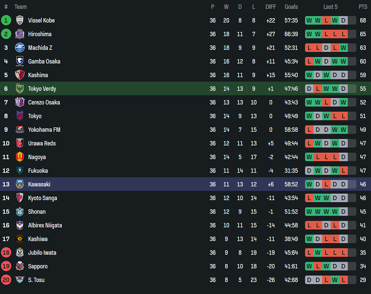Click the Nagoya team logo
This screenshot has height=294, width=371.
[20, 157]
